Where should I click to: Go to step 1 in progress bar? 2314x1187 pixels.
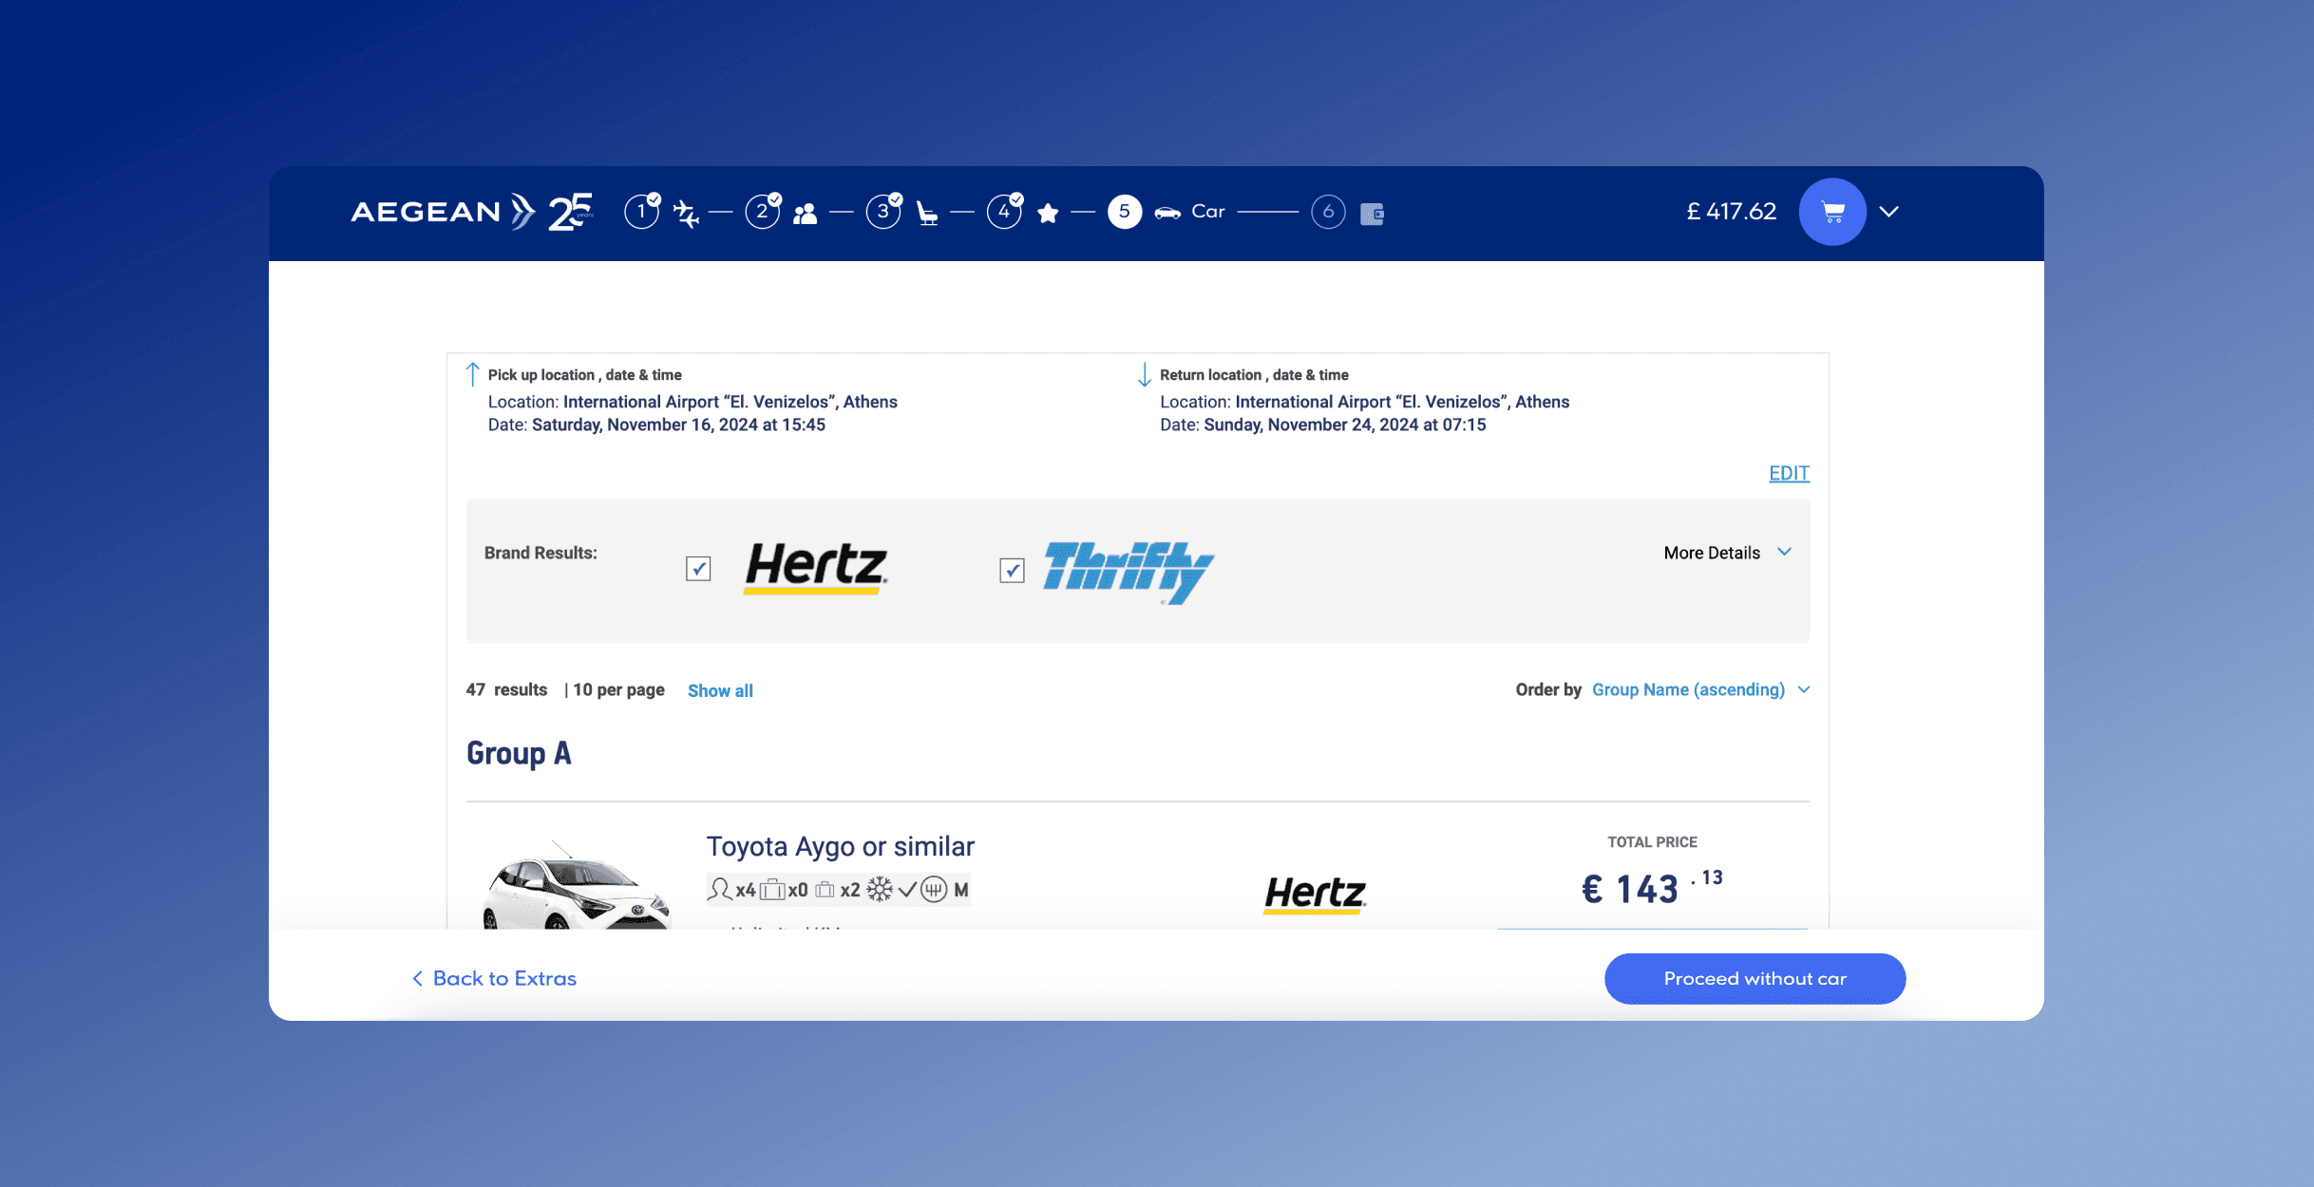tap(642, 212)
